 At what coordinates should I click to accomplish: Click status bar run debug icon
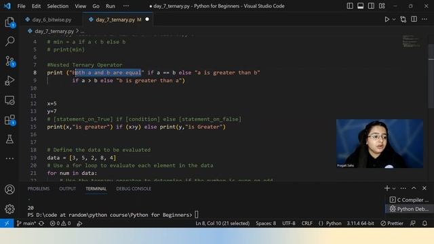pos(79,224)
